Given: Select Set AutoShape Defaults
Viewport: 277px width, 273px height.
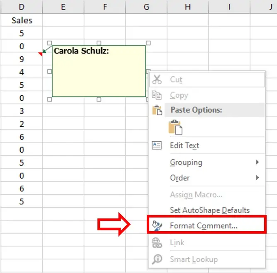Looking at the screenshot, I should [x=209, y=210].
